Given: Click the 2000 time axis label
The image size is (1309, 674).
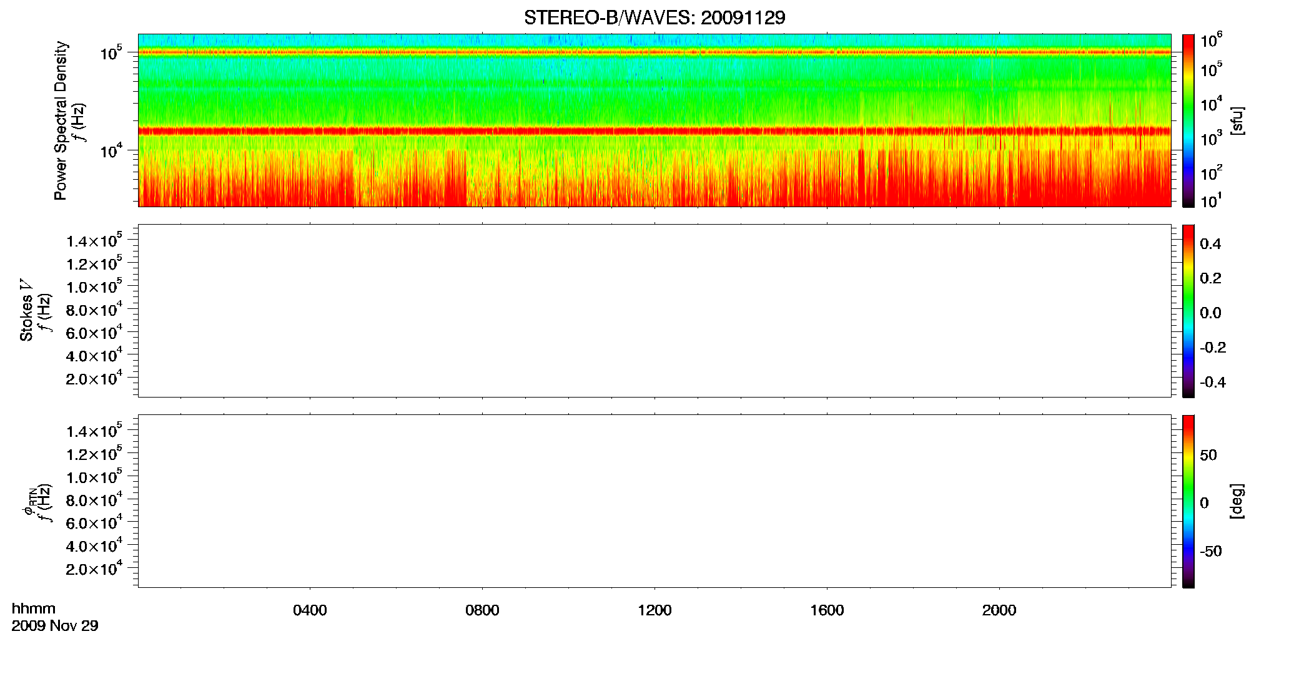Looking at the screenshot, I should [x=999, y=610].
